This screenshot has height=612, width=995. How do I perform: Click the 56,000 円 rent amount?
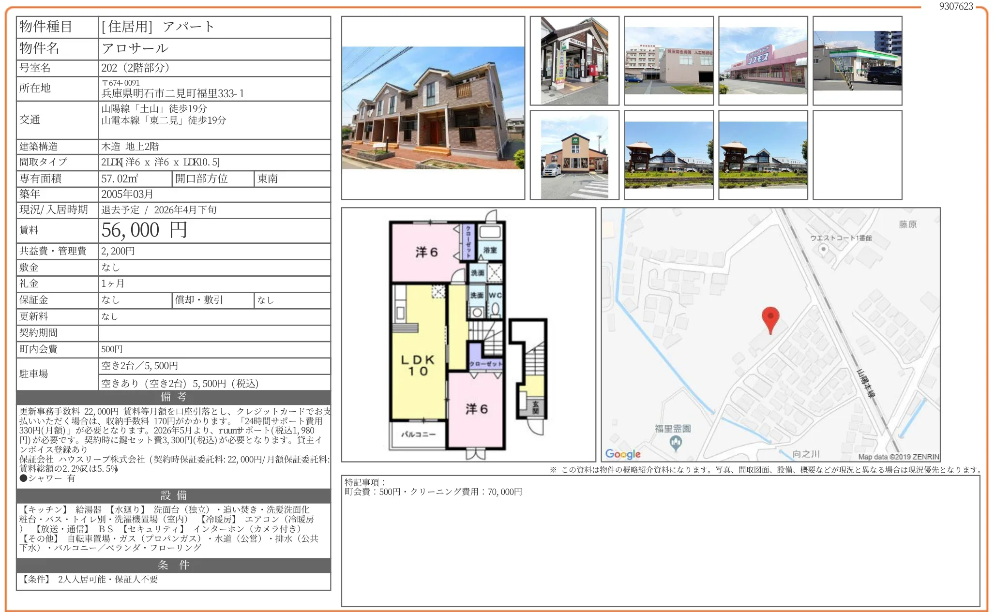pos(144,230)
